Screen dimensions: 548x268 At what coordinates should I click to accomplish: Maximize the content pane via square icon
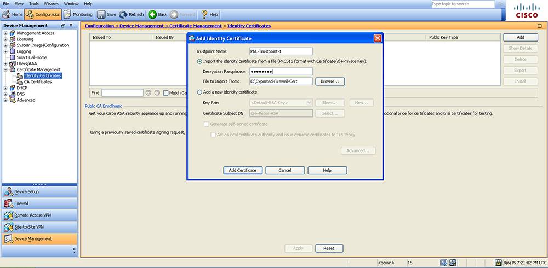540,26
